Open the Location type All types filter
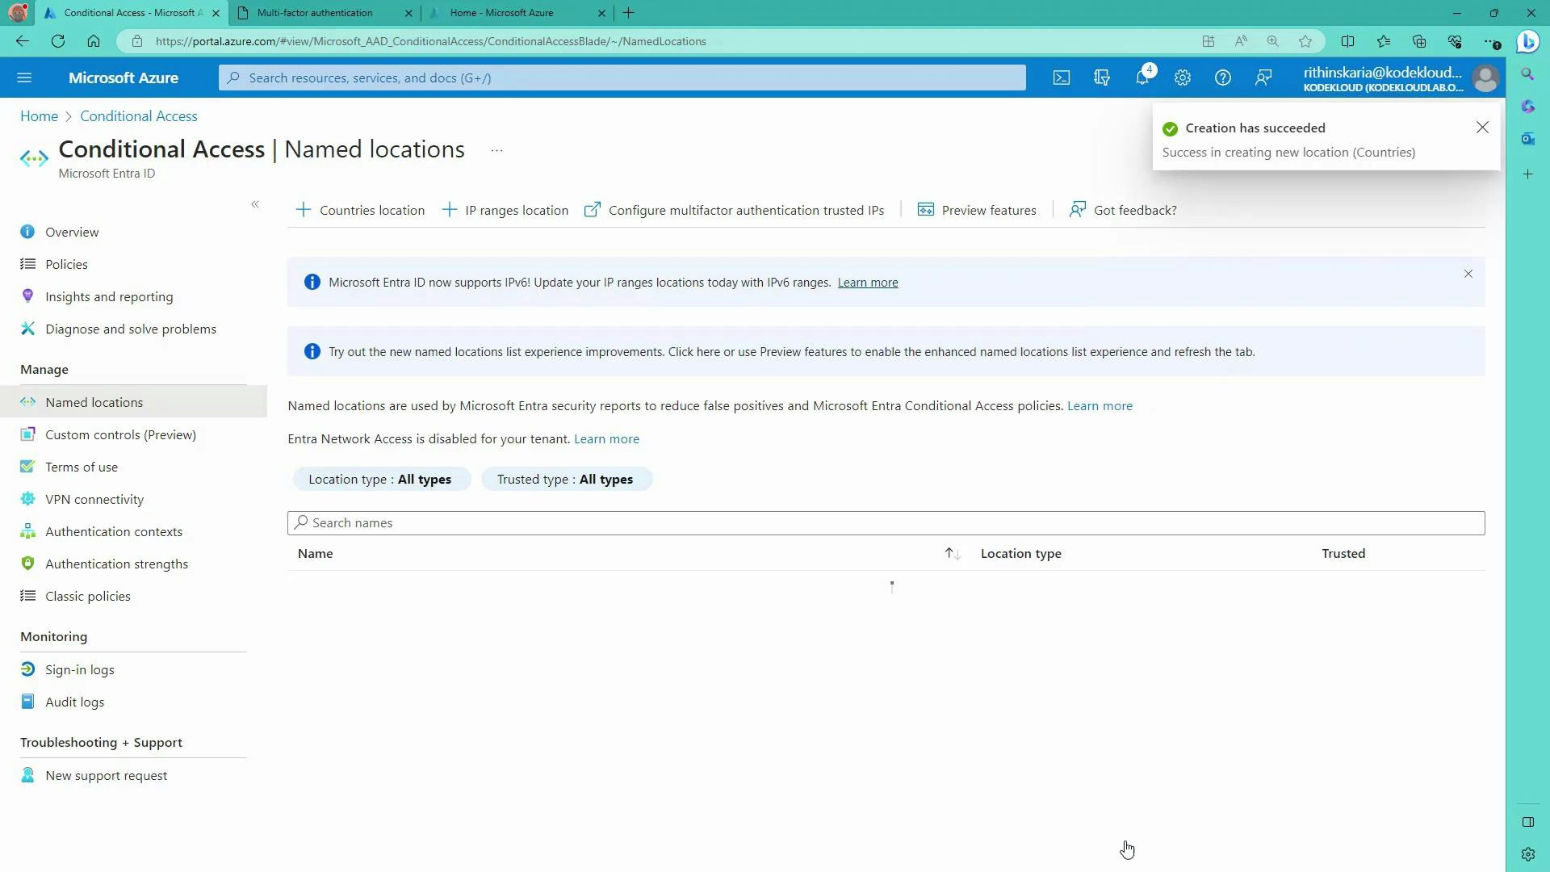Screen dimensions: 1550x872 pos(381,478)
